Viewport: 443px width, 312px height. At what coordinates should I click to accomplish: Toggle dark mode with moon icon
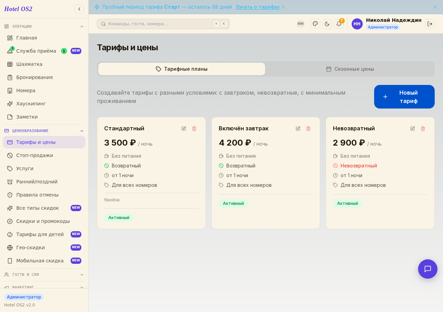click(x=327, y=24)
